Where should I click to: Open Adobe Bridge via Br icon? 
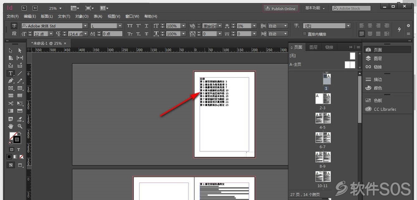click(24, 8)
